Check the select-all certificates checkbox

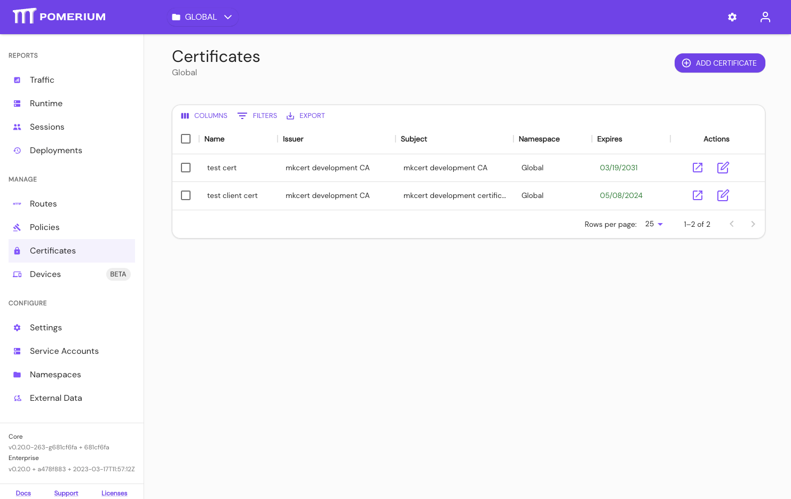(186, 139)
